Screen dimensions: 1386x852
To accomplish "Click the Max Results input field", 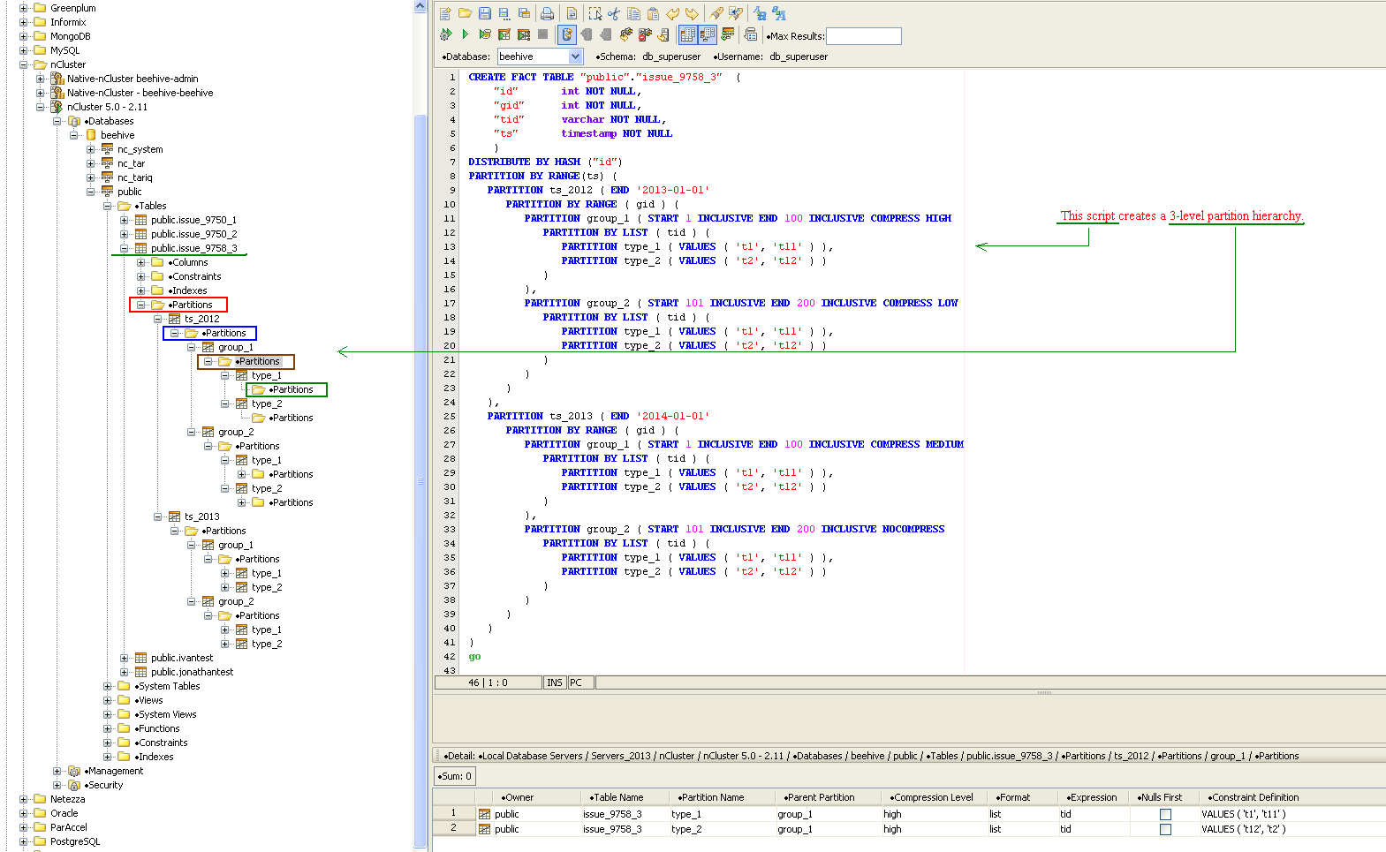I will [863, 36].
